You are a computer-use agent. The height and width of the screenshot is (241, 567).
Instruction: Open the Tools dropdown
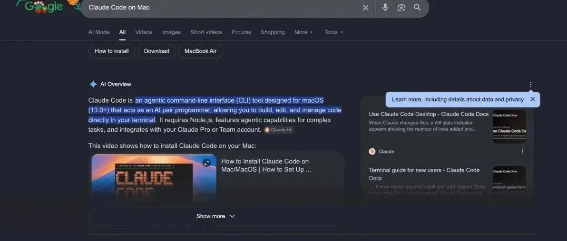pyautogui.click(x=333, y=32)
